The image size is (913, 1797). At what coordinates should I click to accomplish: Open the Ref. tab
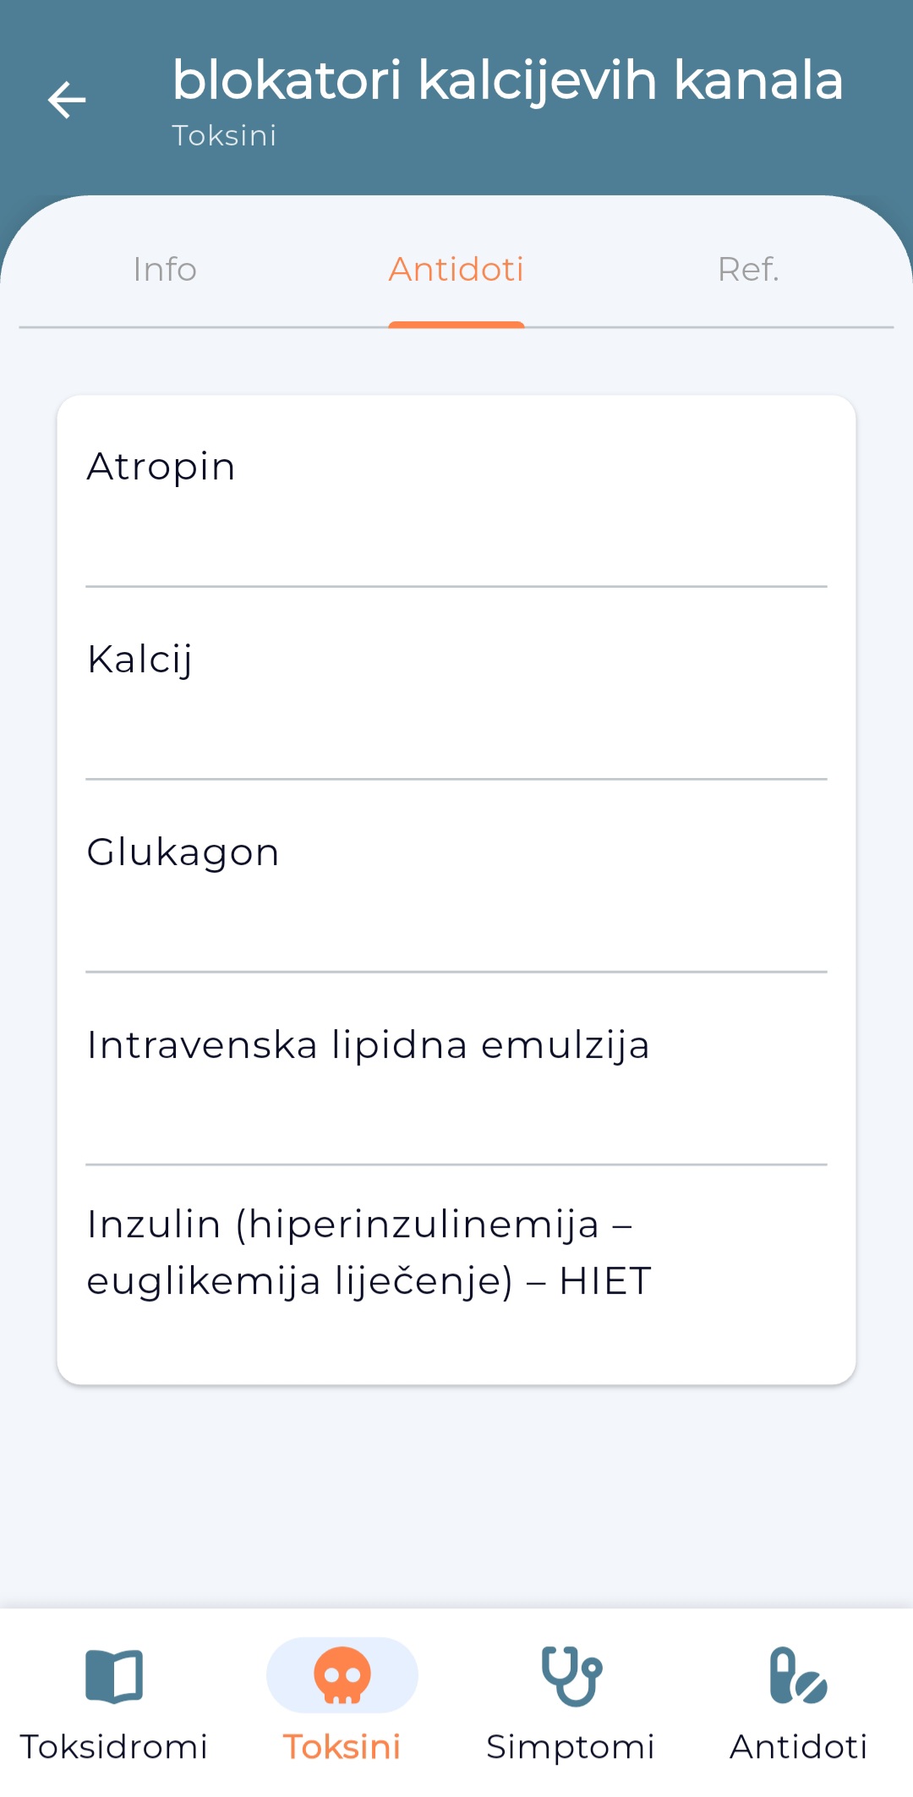(x=748, y=269)
